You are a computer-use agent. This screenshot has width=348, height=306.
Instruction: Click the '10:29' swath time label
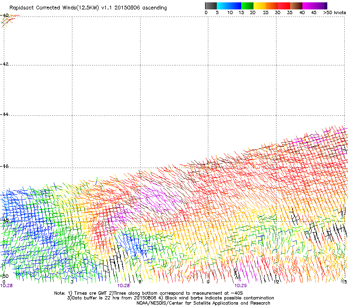[x=241, y=286]
